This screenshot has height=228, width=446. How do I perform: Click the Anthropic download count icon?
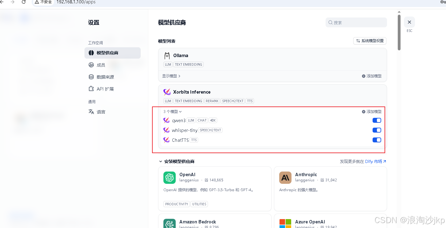tap(322, 180)
